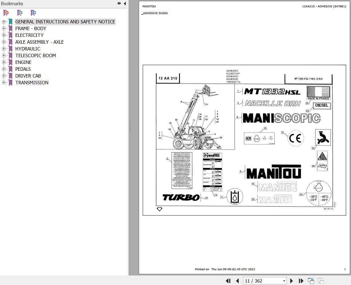This screenshot has height=285, width=351.
Task: Go to the next page
Action: [291, 281]
